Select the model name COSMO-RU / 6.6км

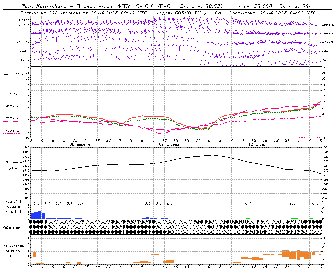(x=199, y=13)
